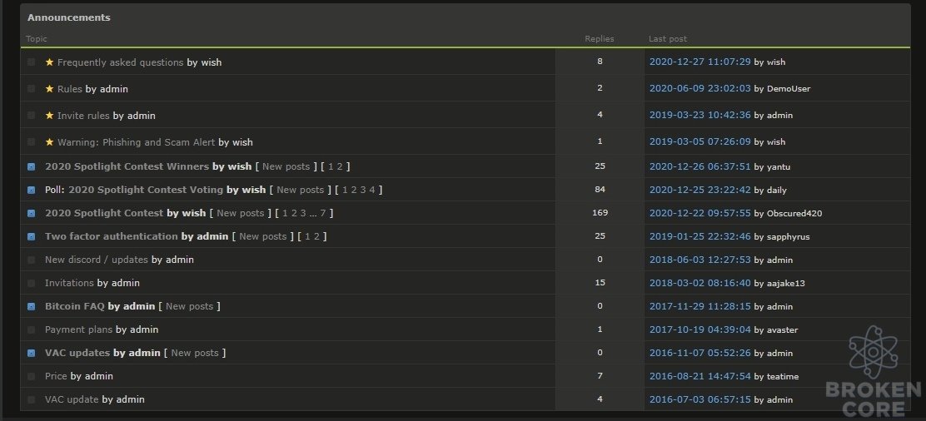
Task: Click the status icon beside New discord / updates
Action: 32,260
